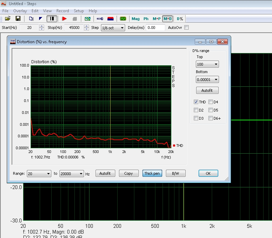Uncheck the THD checkbox
Screen dimensions: 272x238
(196, 102)
